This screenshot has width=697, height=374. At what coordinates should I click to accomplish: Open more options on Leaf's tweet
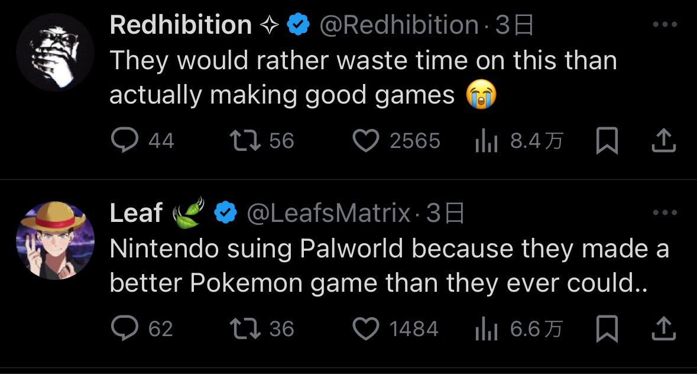point(664,213)
